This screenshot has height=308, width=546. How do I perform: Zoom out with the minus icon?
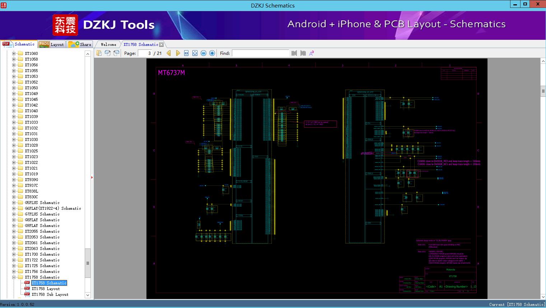[x=204, y=53]
